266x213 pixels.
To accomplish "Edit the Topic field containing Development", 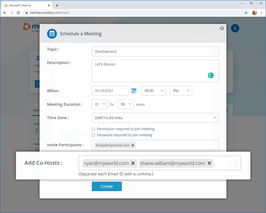I will coord(155,51).
